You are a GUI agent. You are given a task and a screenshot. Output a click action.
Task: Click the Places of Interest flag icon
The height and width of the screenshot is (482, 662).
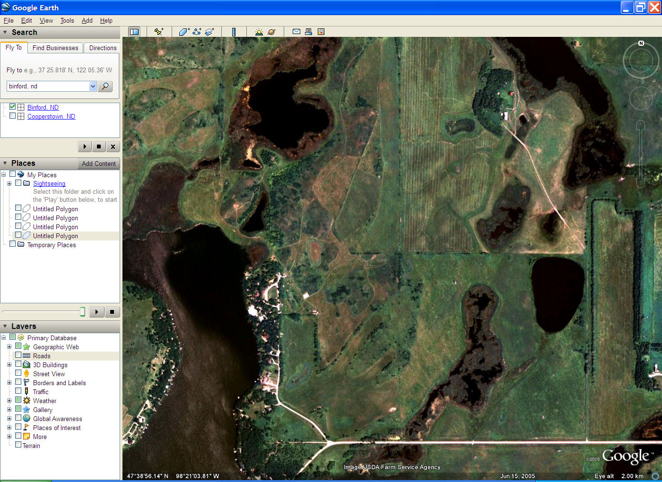pos(26,427)
